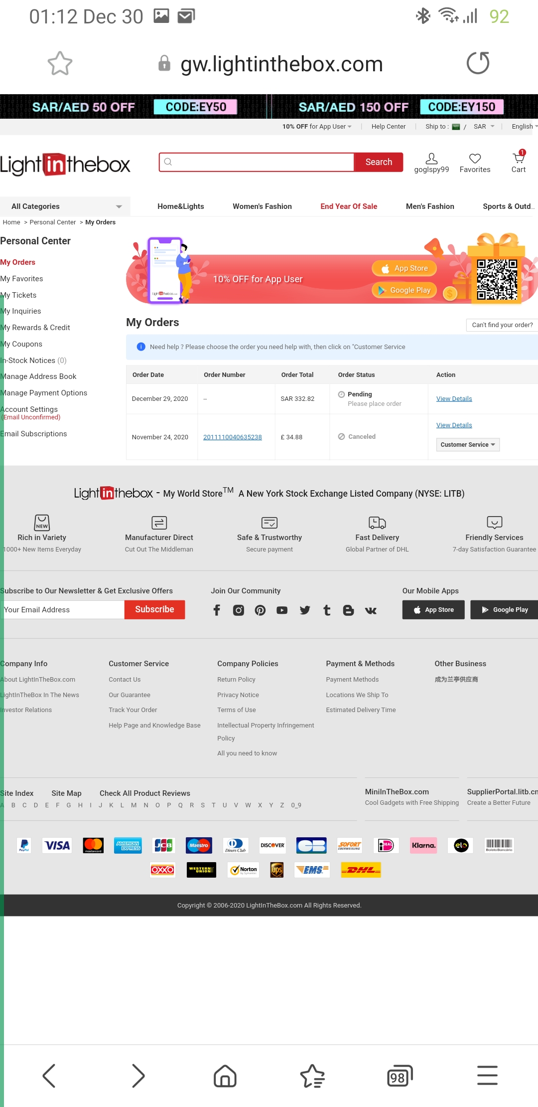The image size is (538, 1107).
Task: Click Google Play button in banner
Action: pos(404,290)
